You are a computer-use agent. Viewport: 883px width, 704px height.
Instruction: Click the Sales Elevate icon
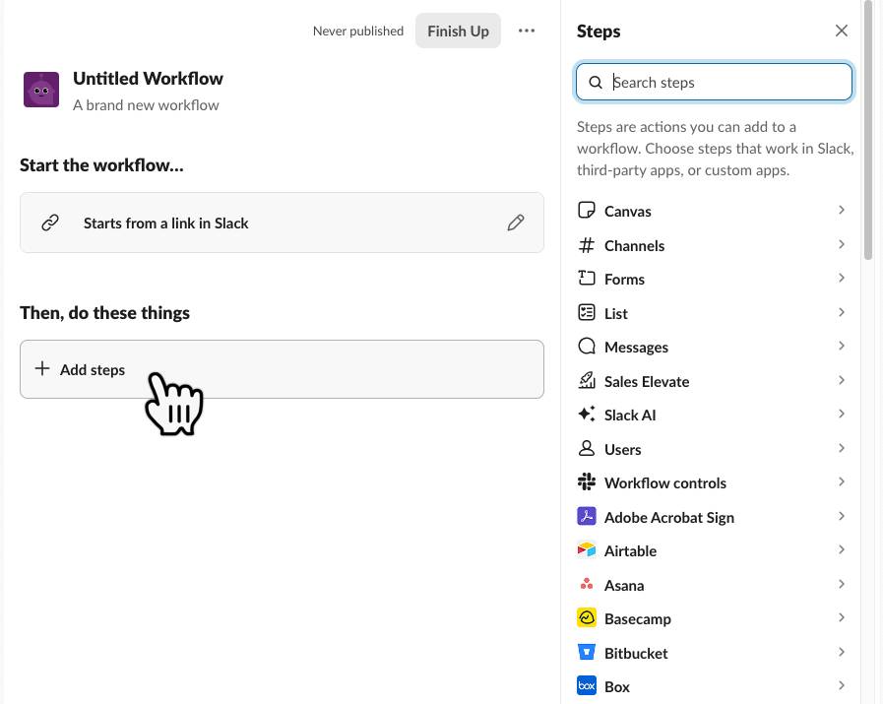pos(587,381)
